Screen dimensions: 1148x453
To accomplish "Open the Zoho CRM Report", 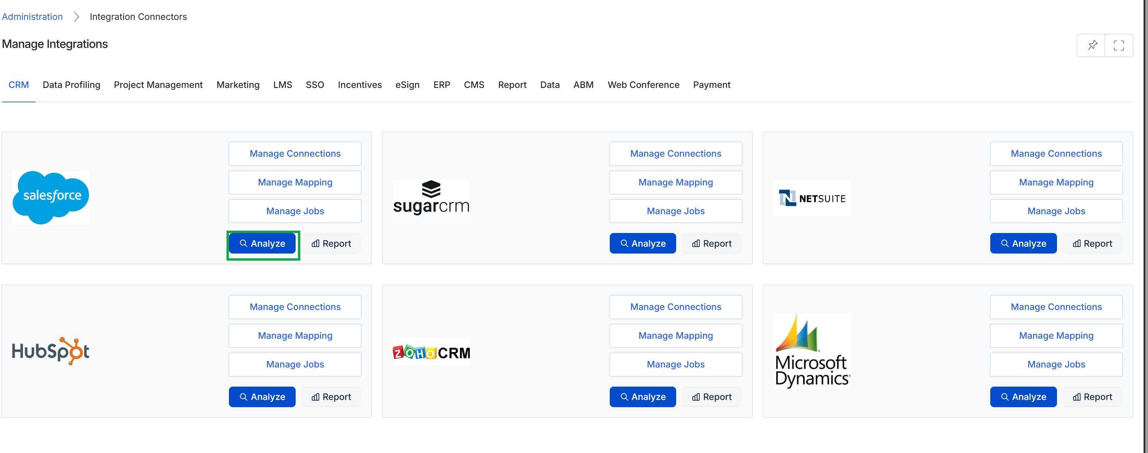I will click(x=712, y=397).
